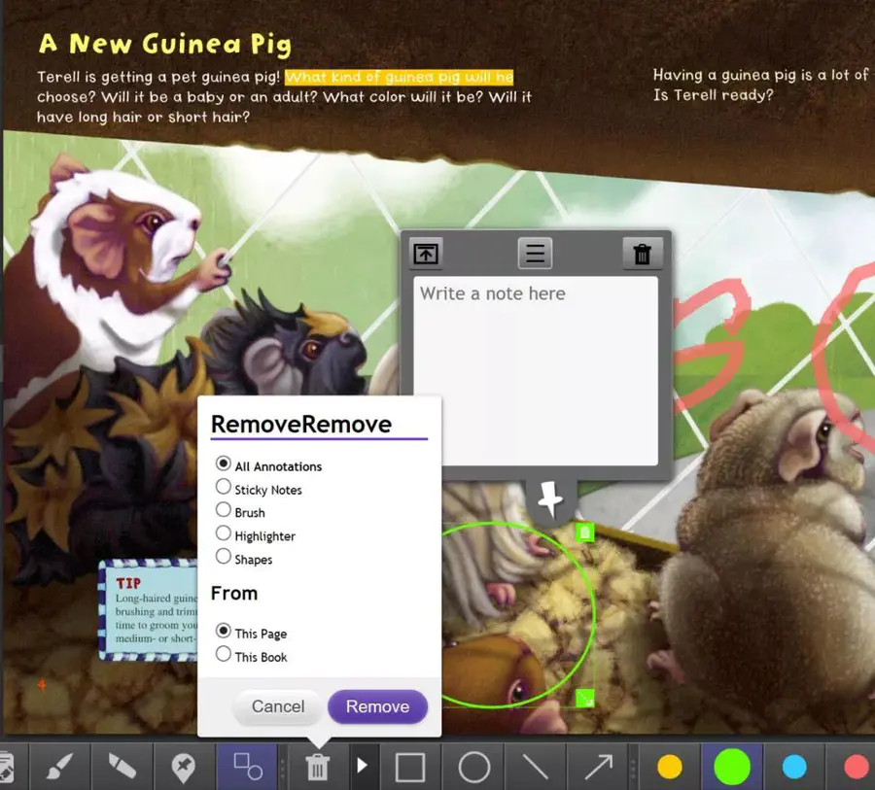Image resolution: width=875 pixels, height=790 pixels.
Task: Cancel the remove annotations dialog
Action: 278,706
